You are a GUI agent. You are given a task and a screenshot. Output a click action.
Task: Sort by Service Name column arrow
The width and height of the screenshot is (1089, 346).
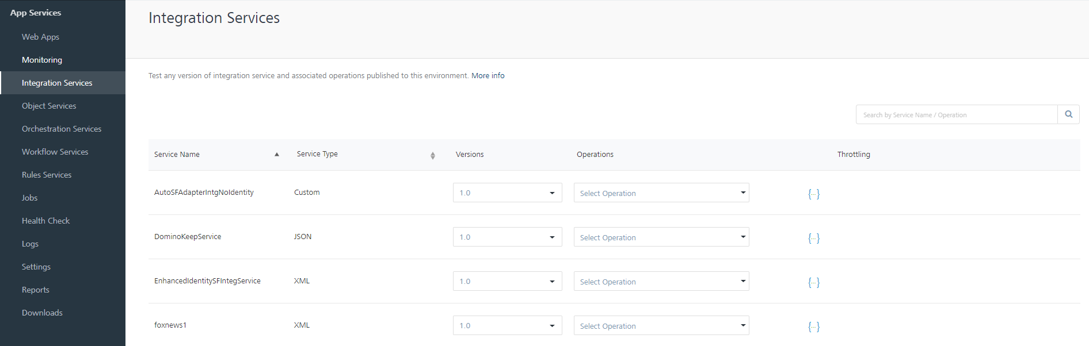pyautogui.click(x=277, y=155)
